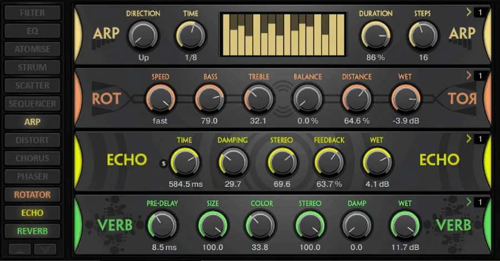
Task: Click the Rotator Bass knob
Action: coord(209,99)
